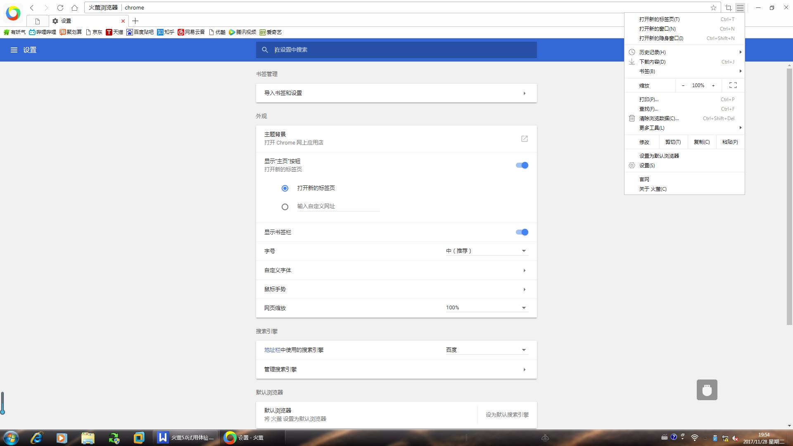793x446 pixels.
Task: Click the bookmark star icon in address bar
Action: coord(713,8)
